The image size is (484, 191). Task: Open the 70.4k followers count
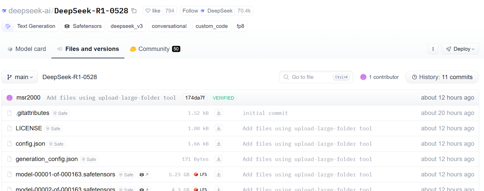coord(244,11)
